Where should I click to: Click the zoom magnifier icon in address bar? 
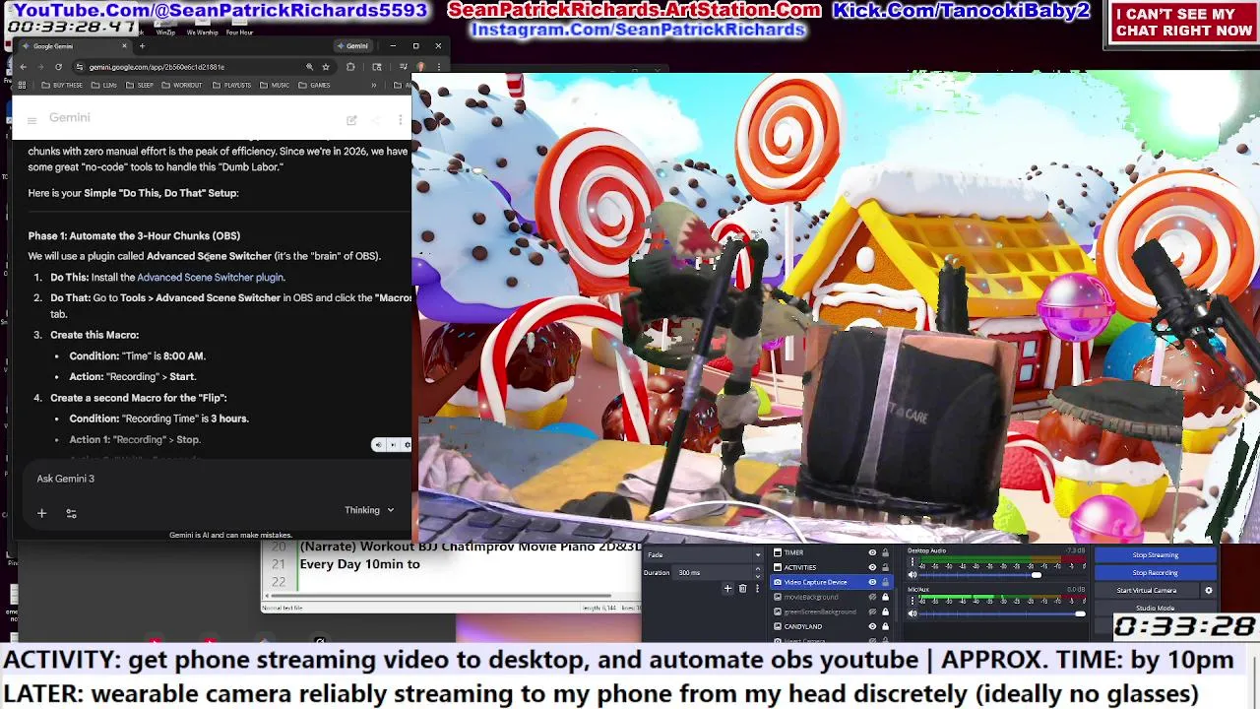[310, 67]
